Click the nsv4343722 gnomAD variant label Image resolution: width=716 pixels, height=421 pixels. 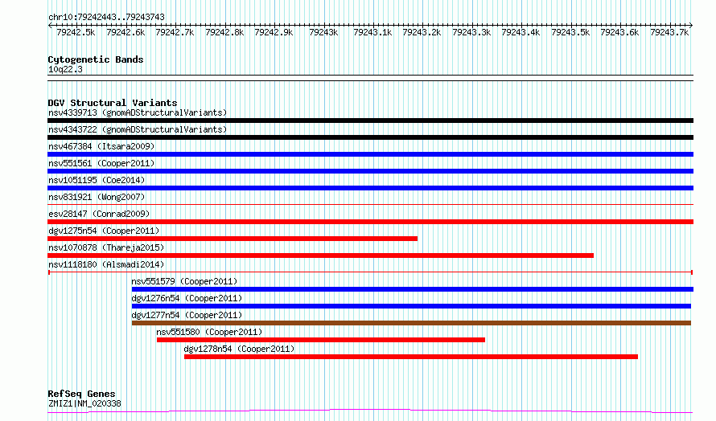point(138,129)
